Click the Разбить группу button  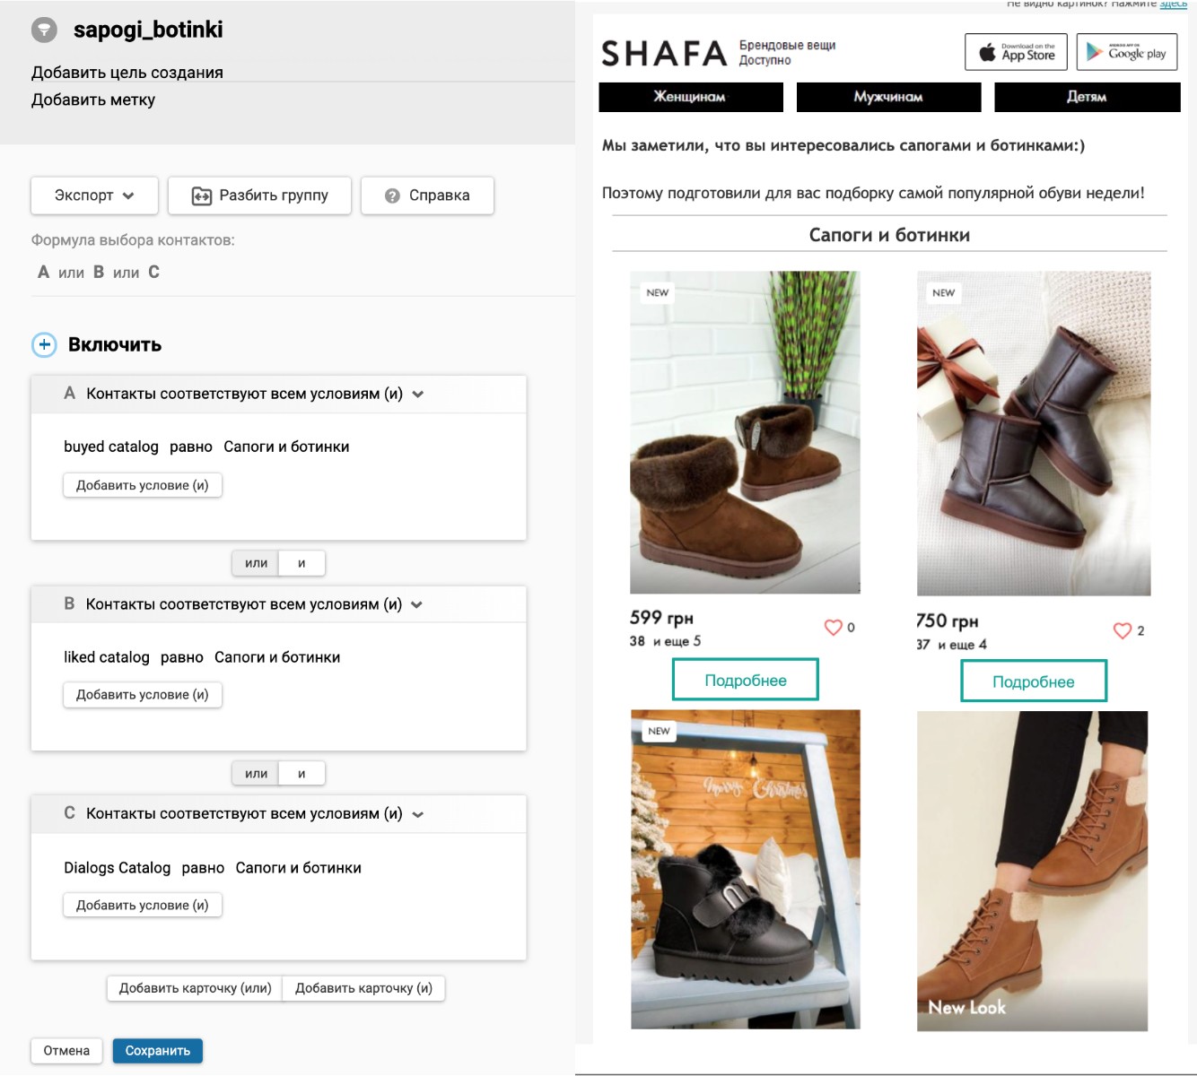coord(259,195)
